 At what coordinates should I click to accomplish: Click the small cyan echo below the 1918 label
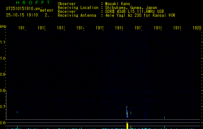point(164,118)
